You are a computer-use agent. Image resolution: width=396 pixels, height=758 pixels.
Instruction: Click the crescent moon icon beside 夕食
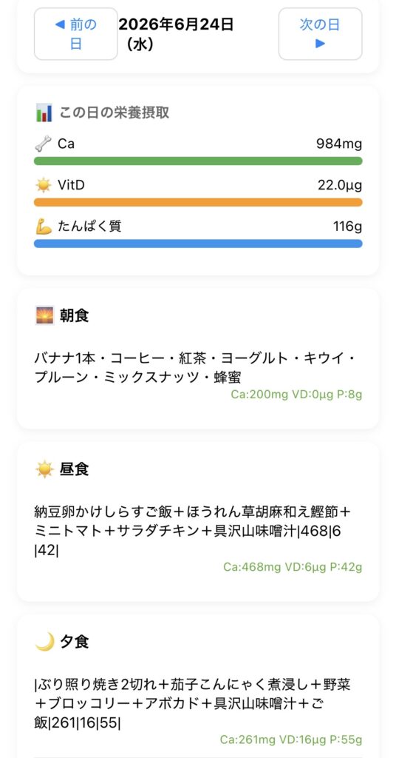[44, 642]
